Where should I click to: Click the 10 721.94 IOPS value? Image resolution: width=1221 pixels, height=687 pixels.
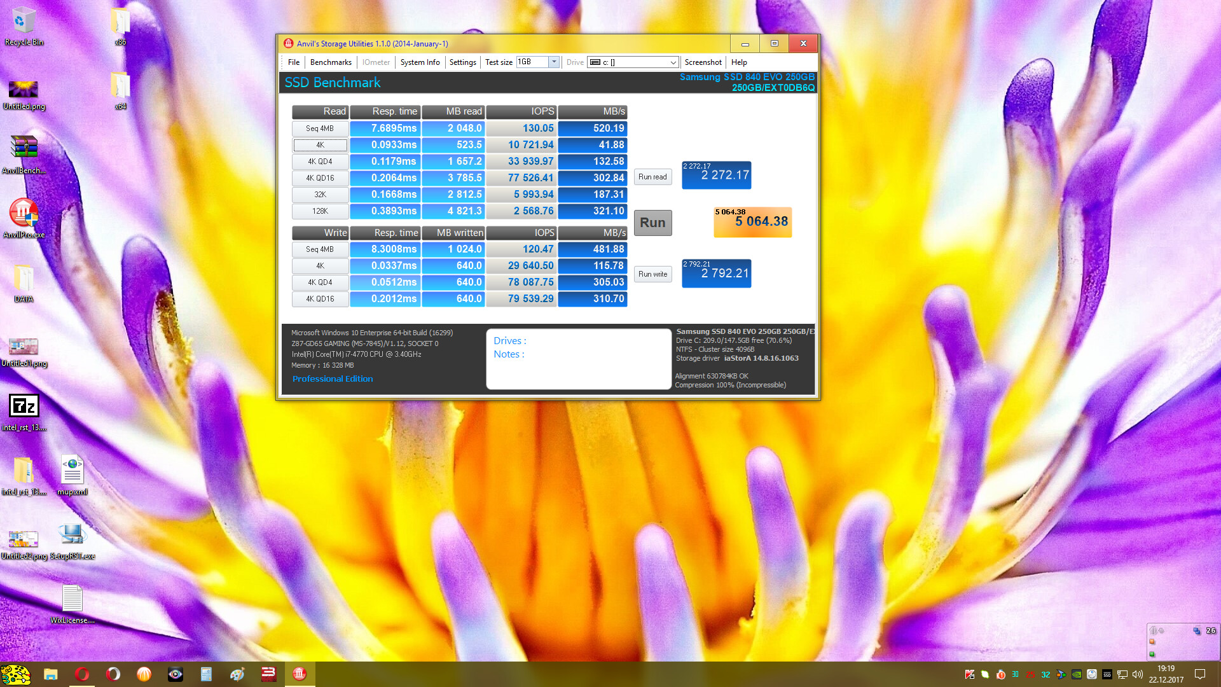[521, 145]
